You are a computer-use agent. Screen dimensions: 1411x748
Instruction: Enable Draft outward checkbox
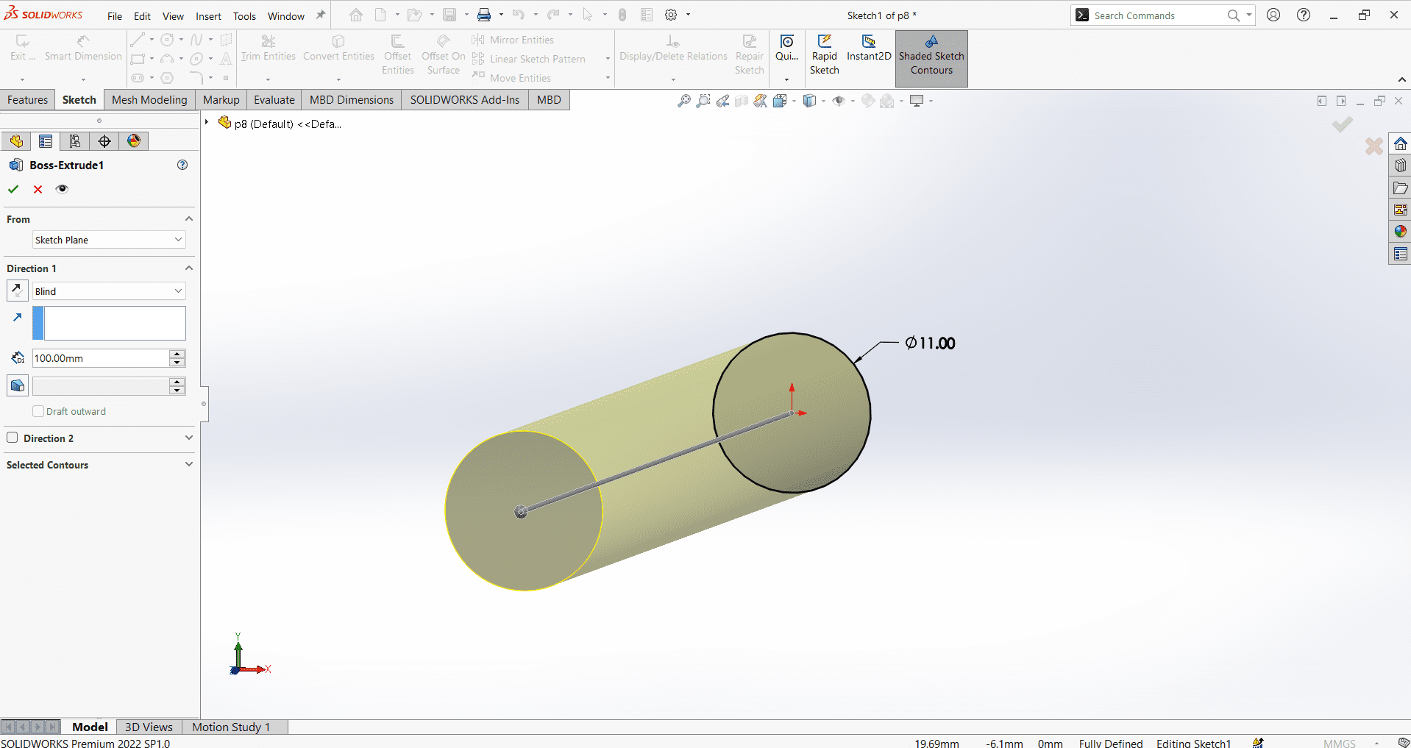pos(38,411)
